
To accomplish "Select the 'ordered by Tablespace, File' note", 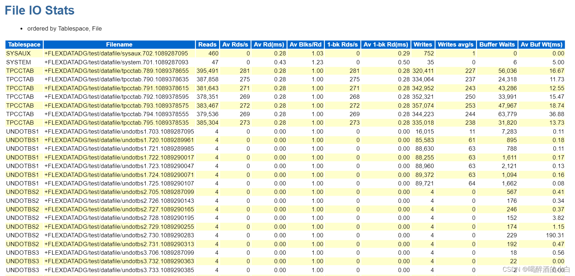I will point(64,28).
